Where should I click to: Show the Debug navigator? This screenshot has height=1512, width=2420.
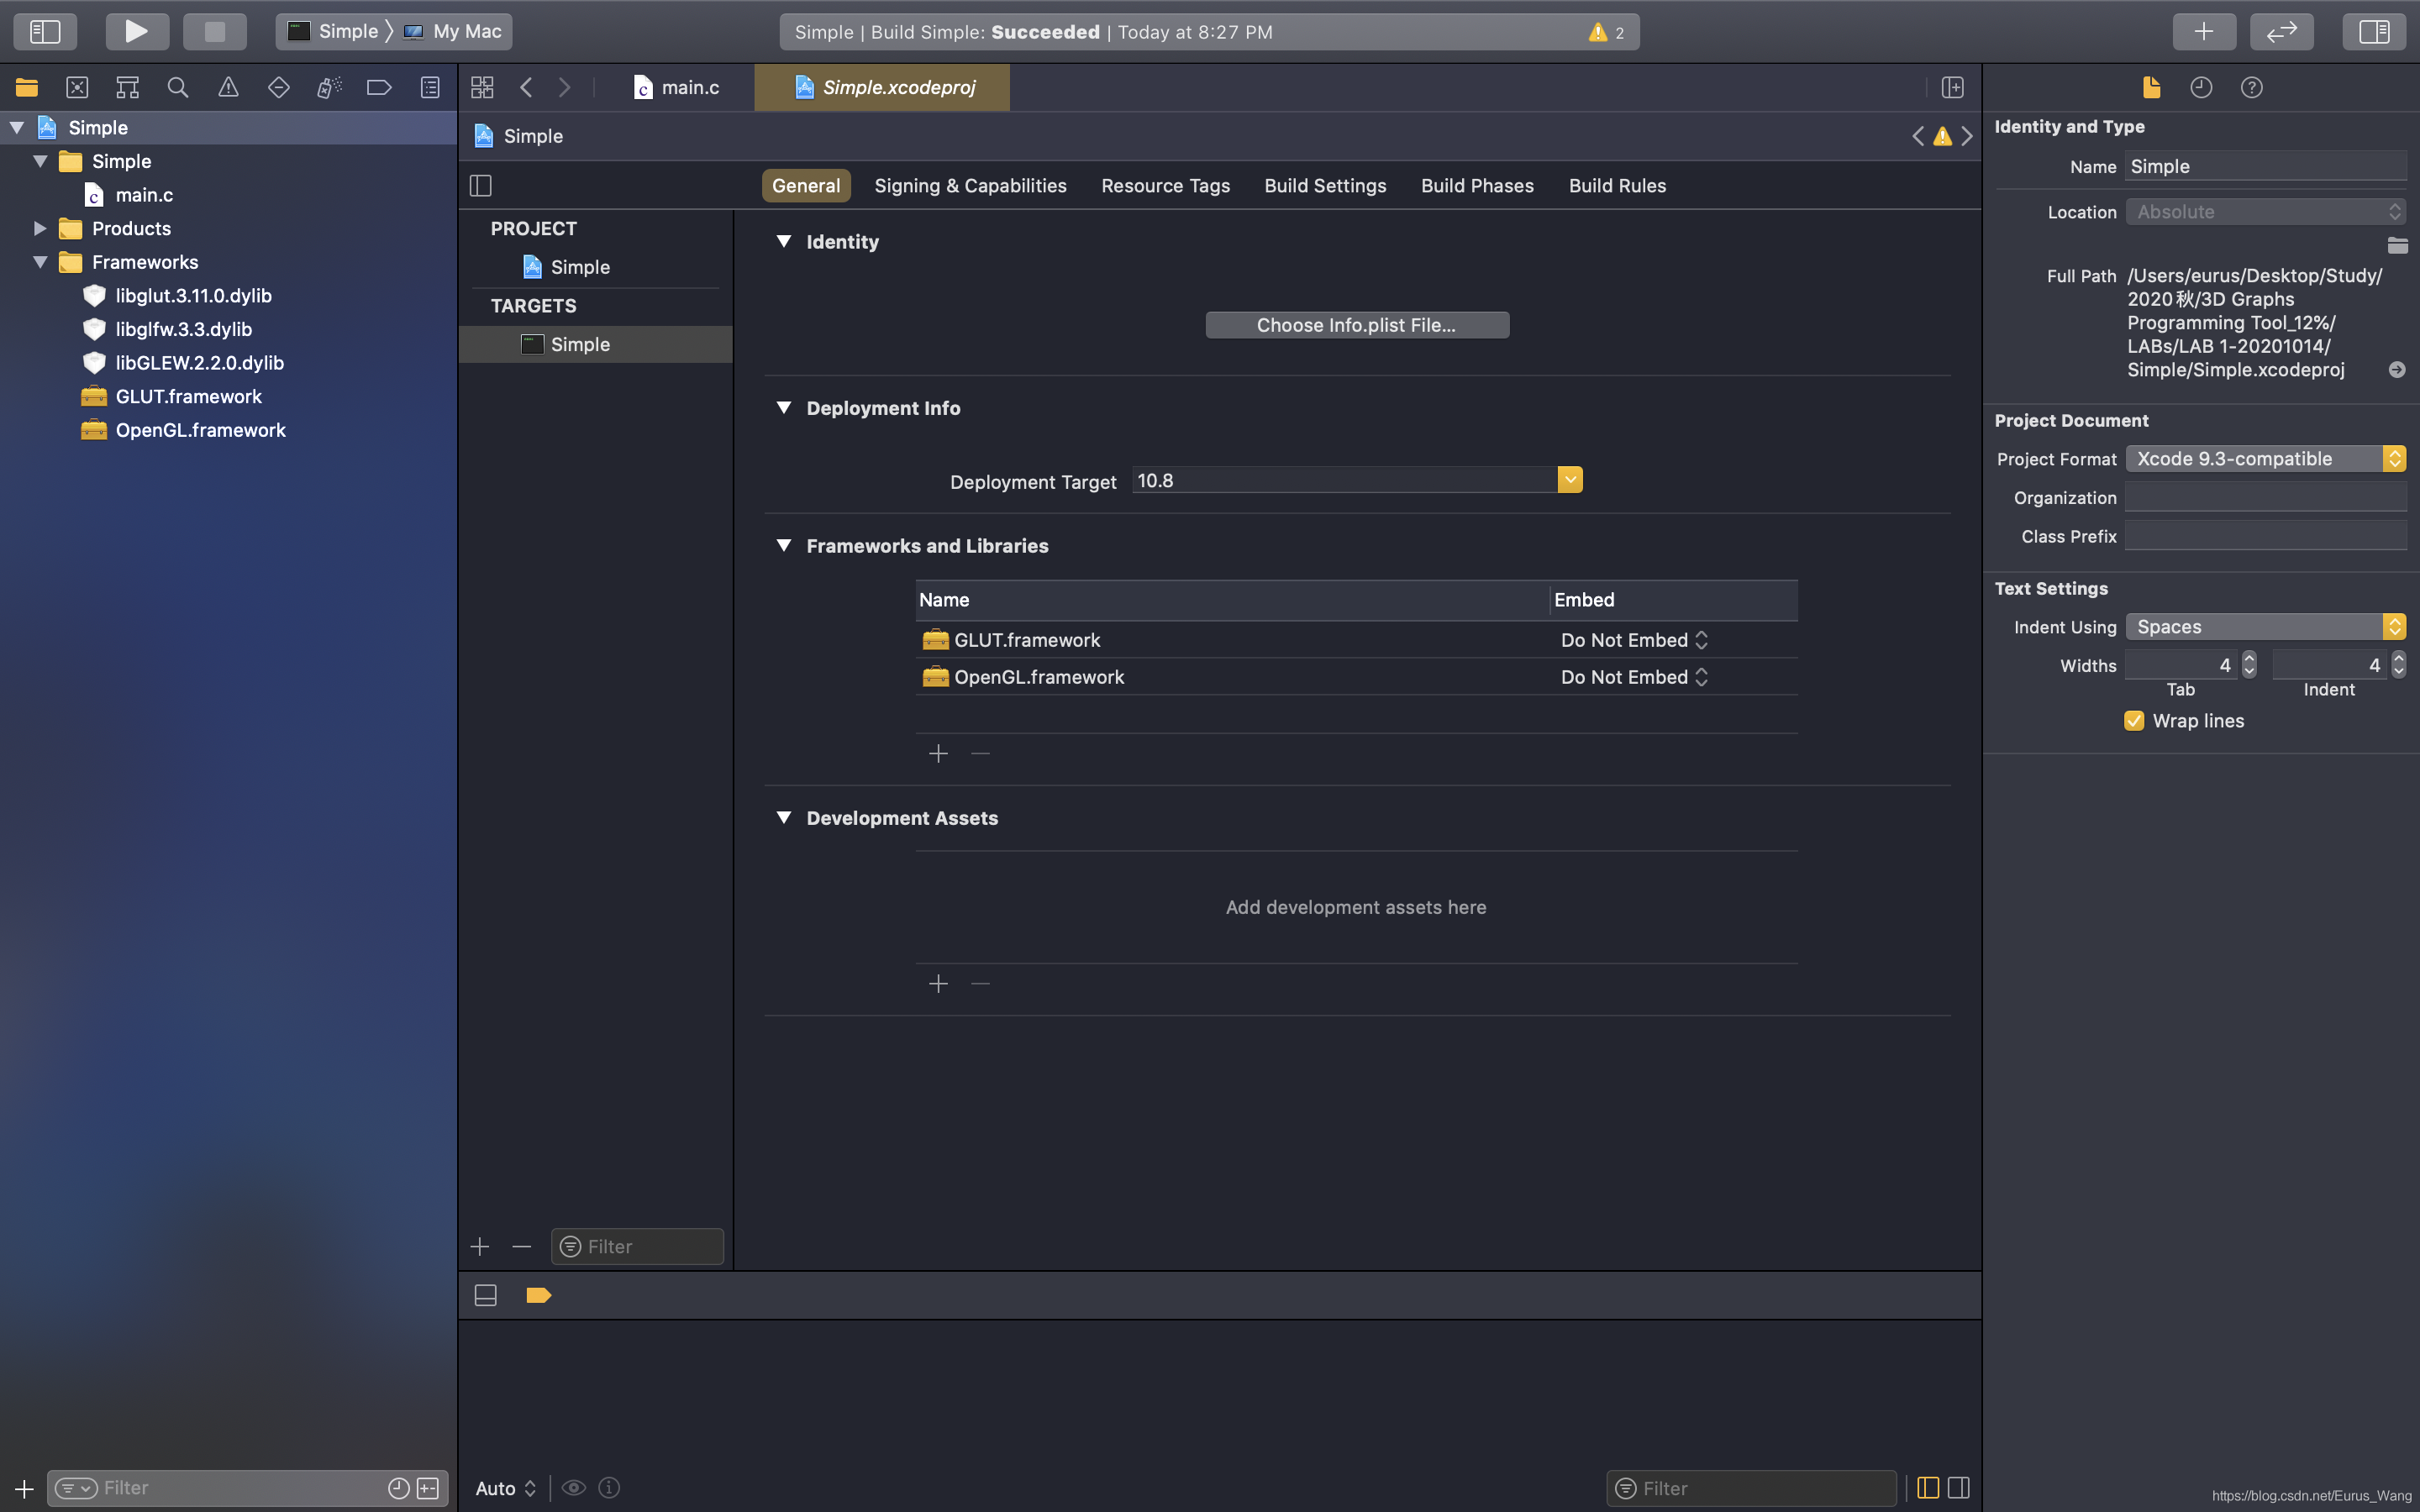329,87
